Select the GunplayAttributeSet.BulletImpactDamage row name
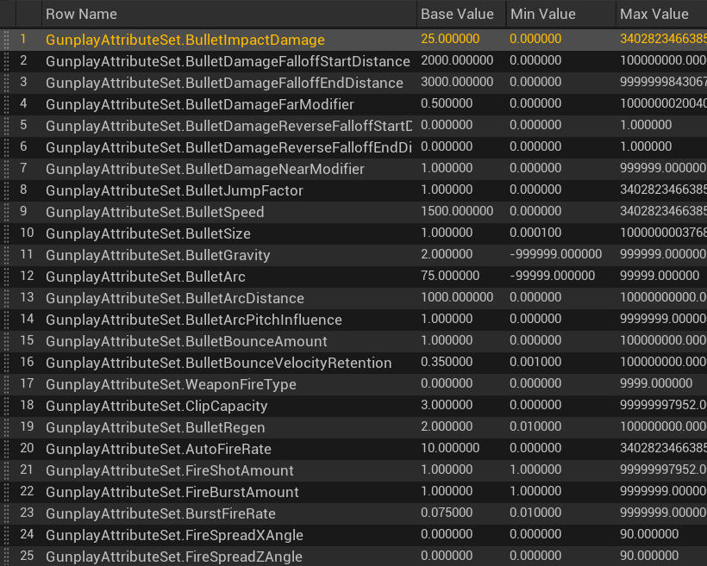Viewport: 707px width, 566px height. pyautogui.click(x=185, y=40)
